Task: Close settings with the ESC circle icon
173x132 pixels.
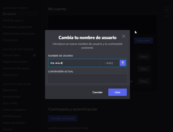Action: coord(167,10)
